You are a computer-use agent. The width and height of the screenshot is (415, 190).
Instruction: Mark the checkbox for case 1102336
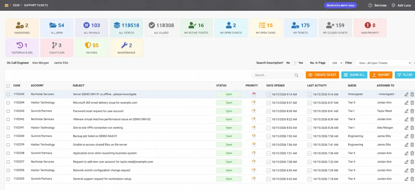coord(8,170)
